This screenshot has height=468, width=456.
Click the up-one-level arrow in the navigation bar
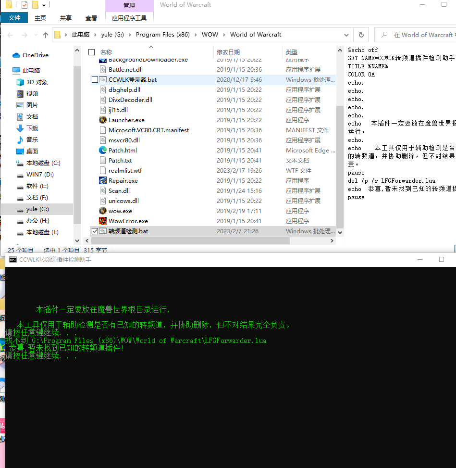click(x=45, y=35)
